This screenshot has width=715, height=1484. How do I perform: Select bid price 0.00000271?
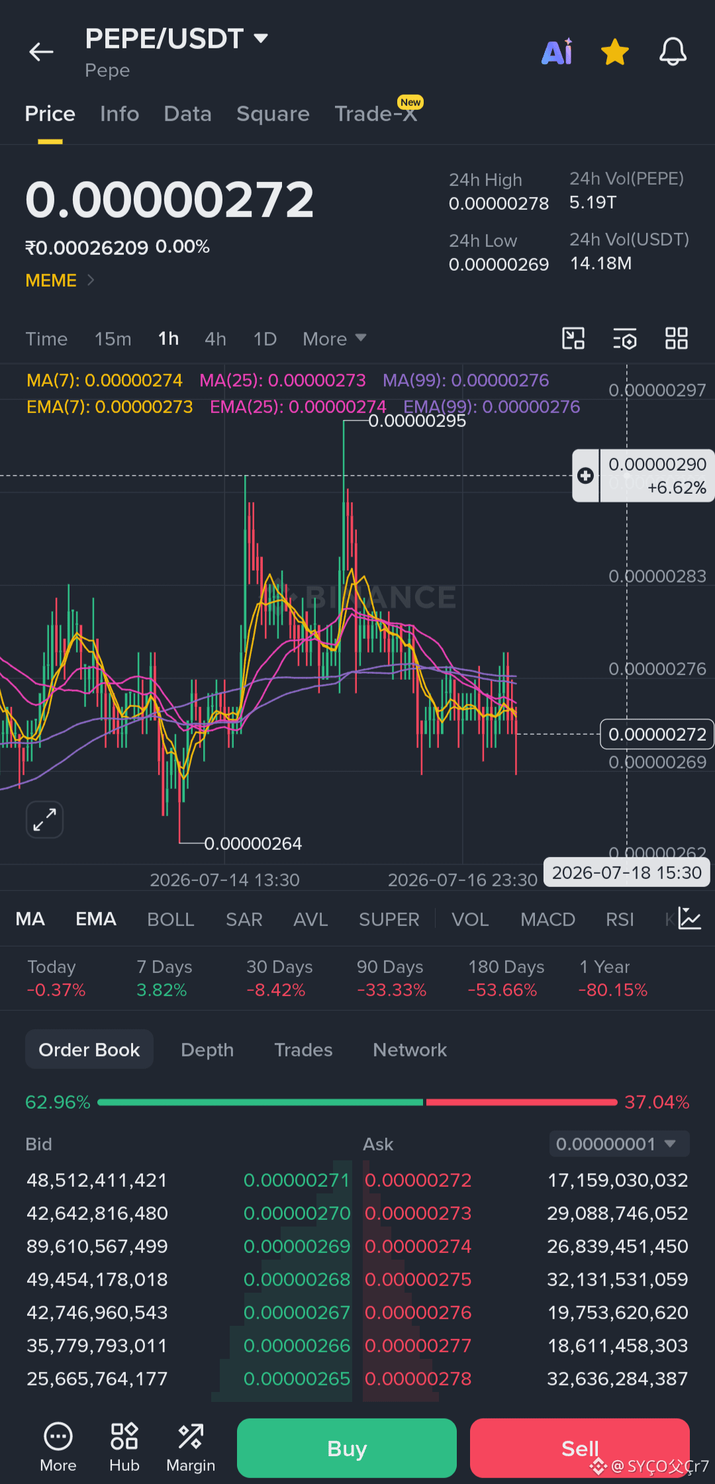(x=297, y=1180)
